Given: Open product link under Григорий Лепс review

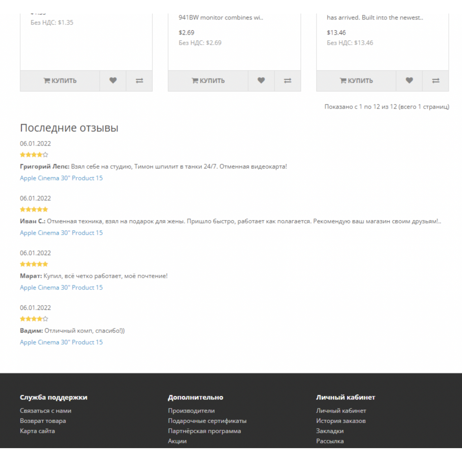Looking at the screenshot, I should (61, 178).
